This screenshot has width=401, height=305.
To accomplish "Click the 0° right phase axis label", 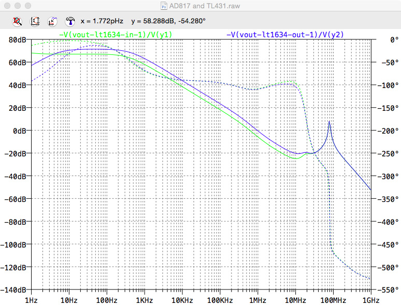I will click(394, 40).
